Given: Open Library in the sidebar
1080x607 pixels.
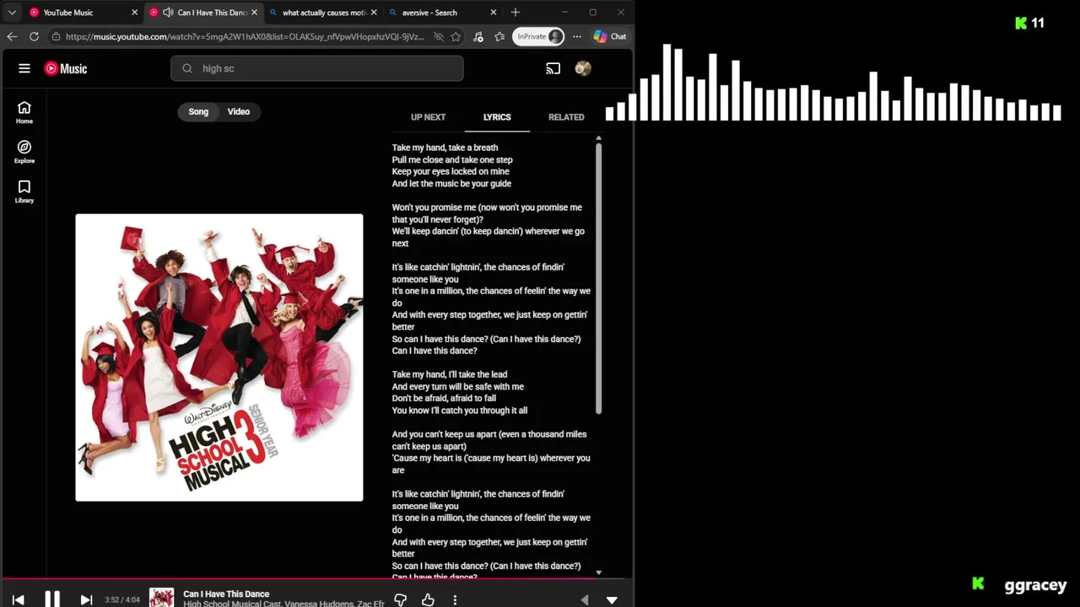Looking at the screenshot, I should (24, 192).
